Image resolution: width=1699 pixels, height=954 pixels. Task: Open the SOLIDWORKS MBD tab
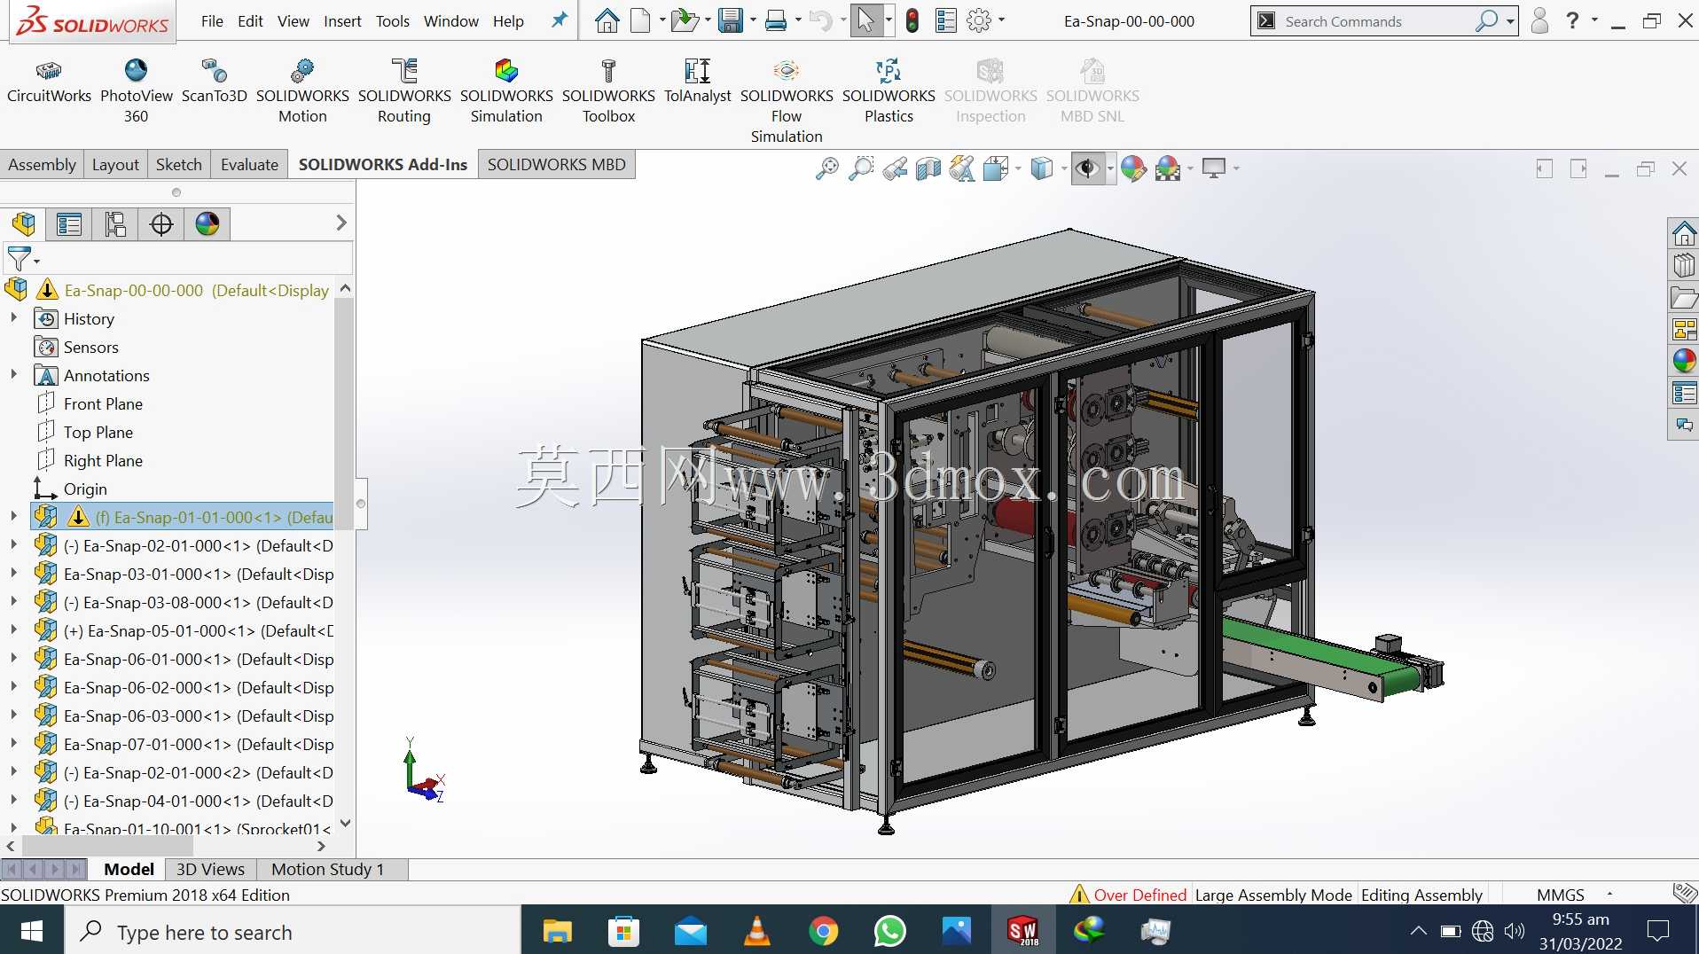[556, 164]
